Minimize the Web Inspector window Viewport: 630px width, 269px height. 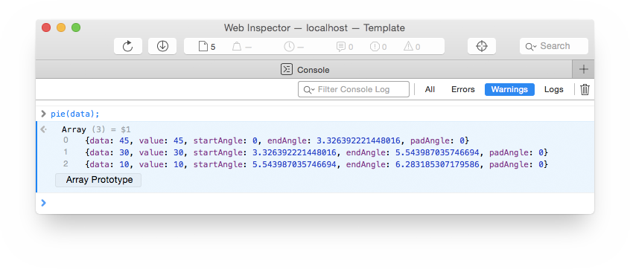point(61,27)
